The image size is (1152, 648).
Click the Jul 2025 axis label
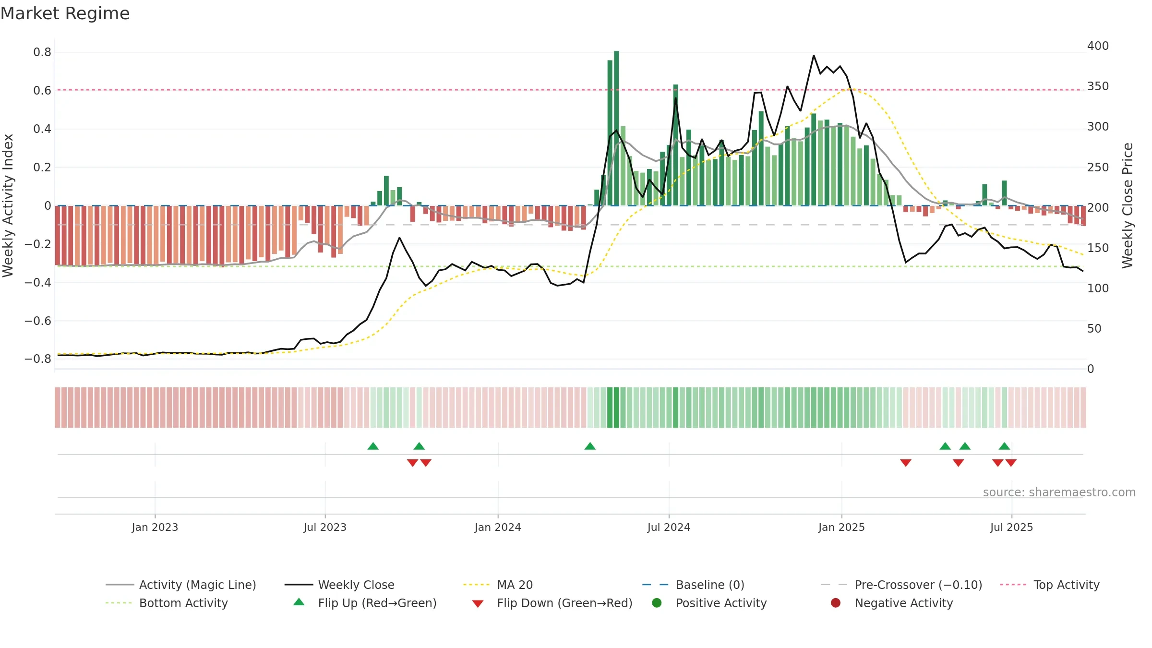pyautogui.click(x=1011, y=527)
